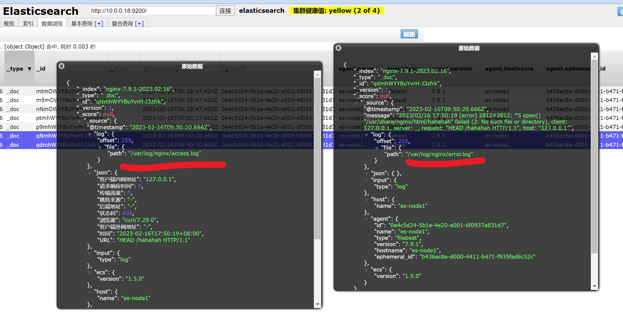Close the left 原始数据 dialog

pyautogui.click(x=61, y=66)
